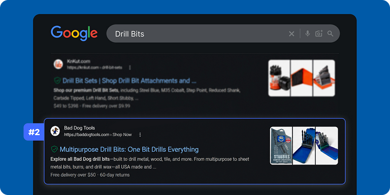390x195 pixels.
Task: Open the three-dot menu next to Shop Now
Action: pyautogui.click(x=140, y=135)
